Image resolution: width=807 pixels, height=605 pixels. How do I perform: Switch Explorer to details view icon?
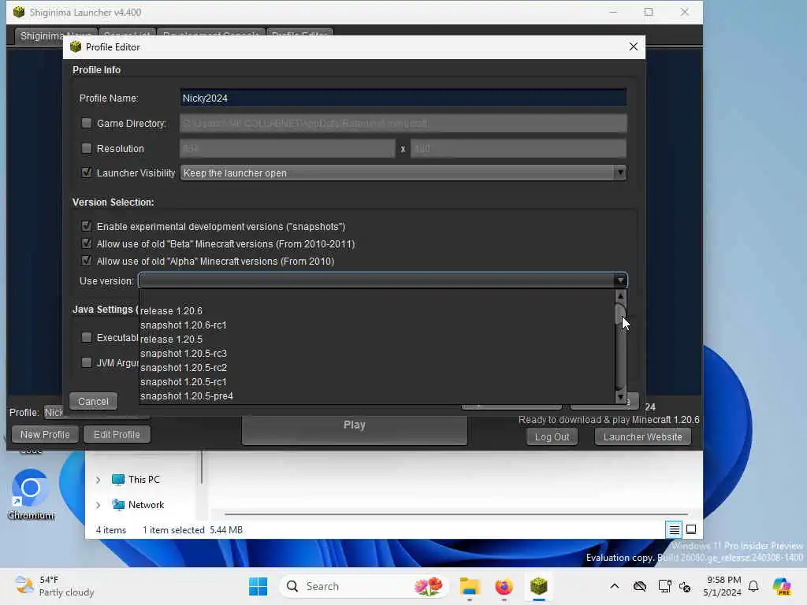pyautogui.click(x=675, y=529)
